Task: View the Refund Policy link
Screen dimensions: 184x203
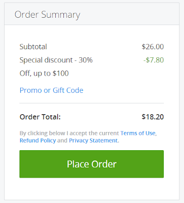Action: [x=38, y=141]
